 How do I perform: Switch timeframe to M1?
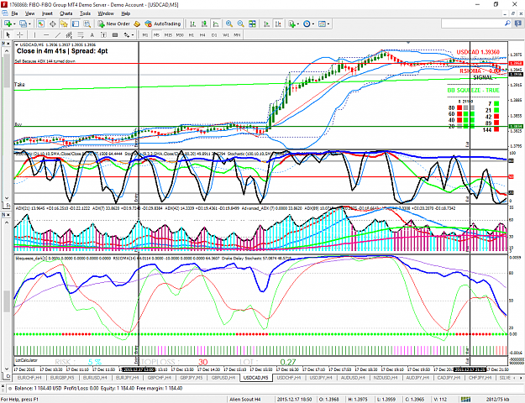pyautogui.click(x=145, y=34)
